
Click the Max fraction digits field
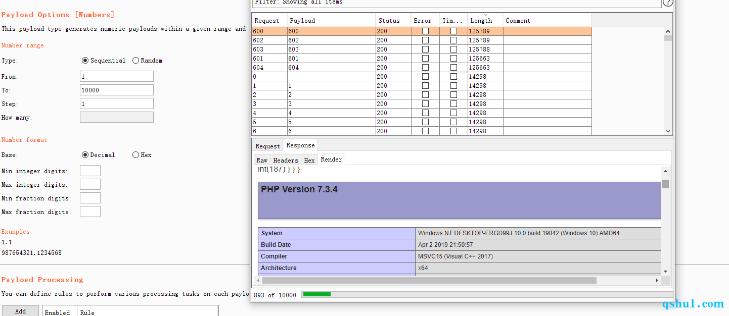90,212
